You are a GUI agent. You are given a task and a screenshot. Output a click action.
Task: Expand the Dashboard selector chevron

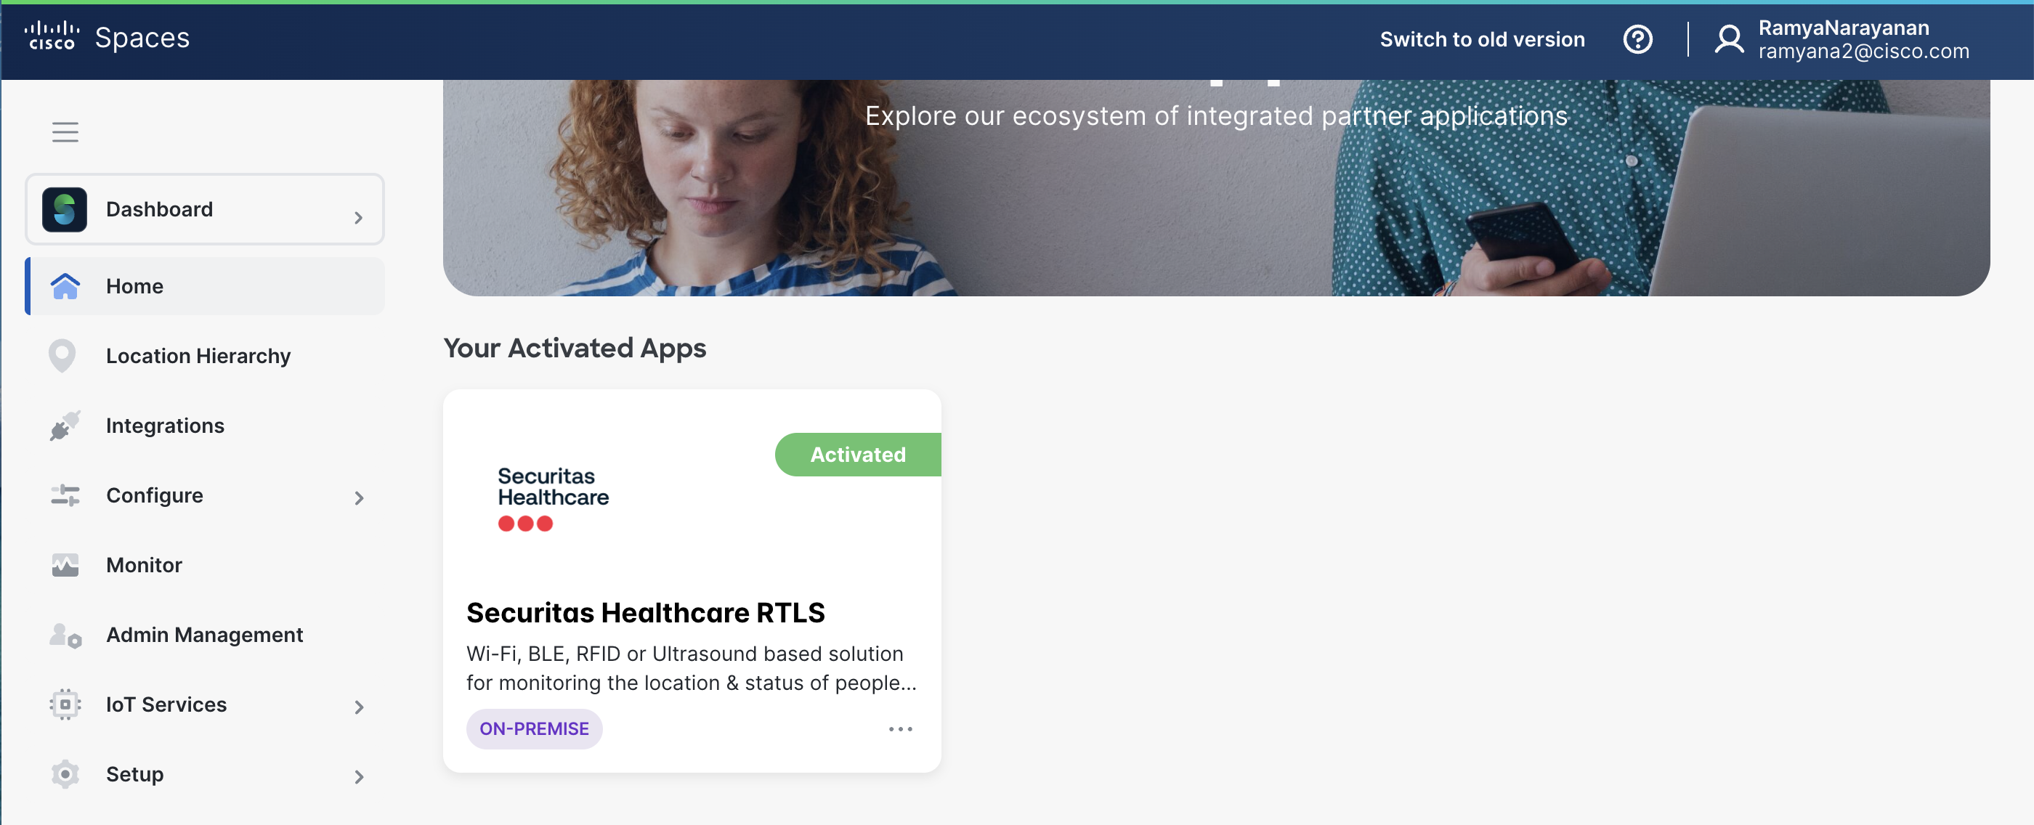[x=358, y=218]
